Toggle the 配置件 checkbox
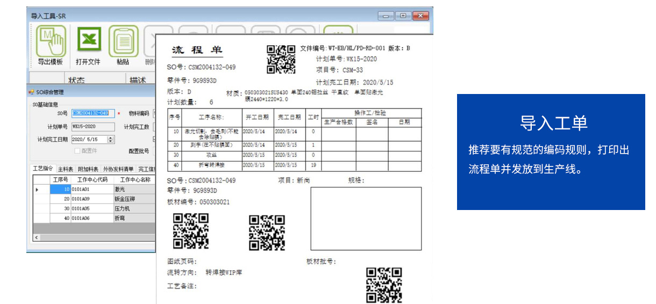This screenshot has height=304, width=656. pyautogui.click(x=77, y=151)
